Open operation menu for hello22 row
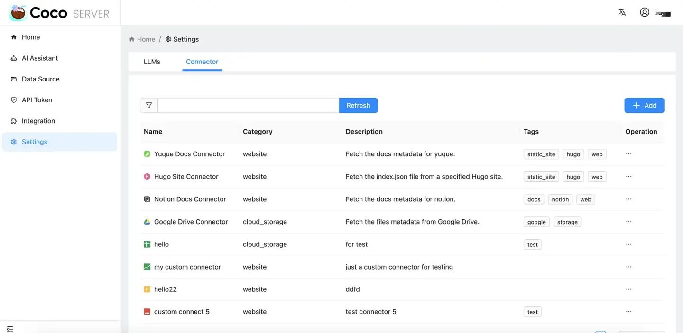The image size is (683, 333). tap(628, 289)
